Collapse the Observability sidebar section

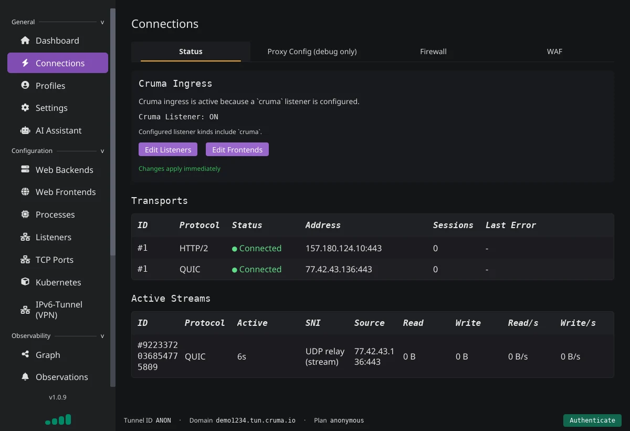point(102,336)
